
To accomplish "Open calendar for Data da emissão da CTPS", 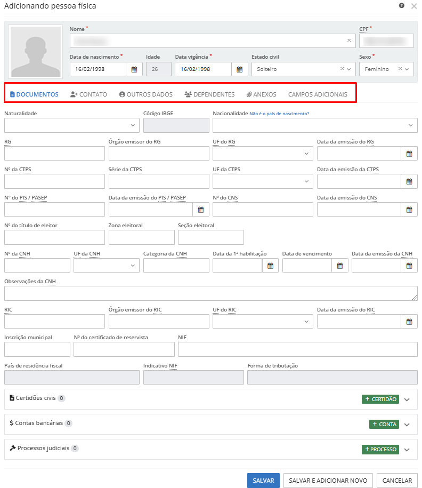I will 409,181.
